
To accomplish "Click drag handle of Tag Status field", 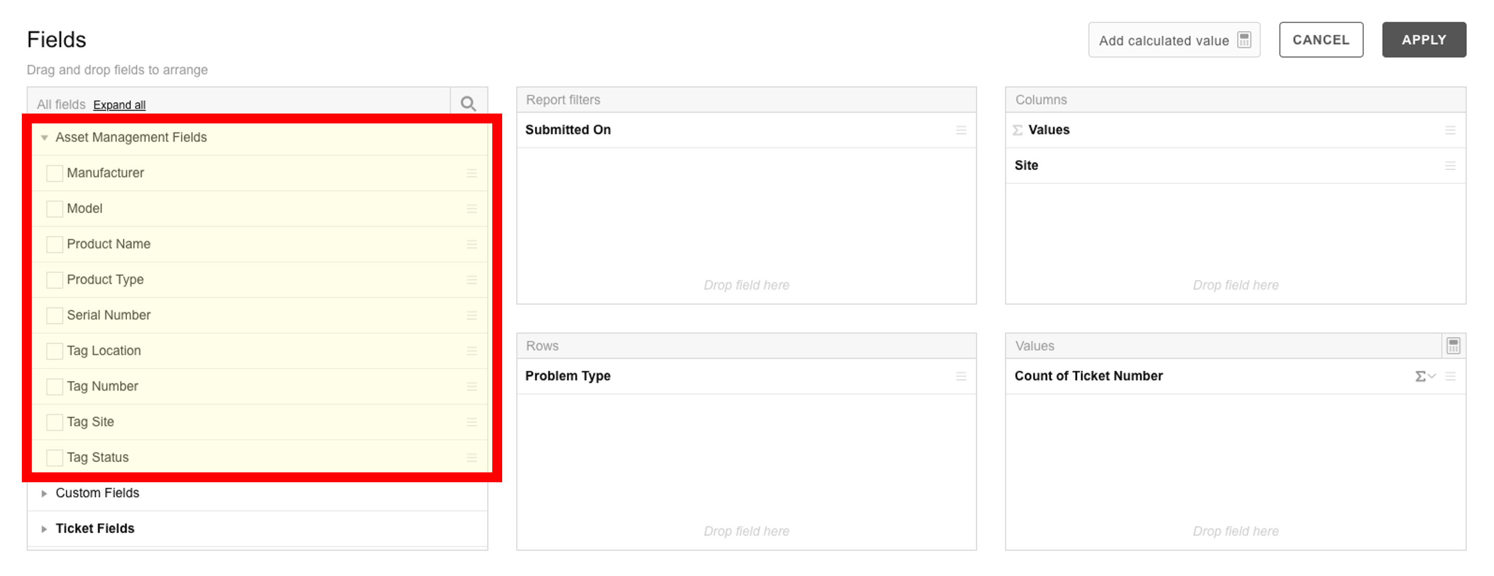I will tap(471, 458).
